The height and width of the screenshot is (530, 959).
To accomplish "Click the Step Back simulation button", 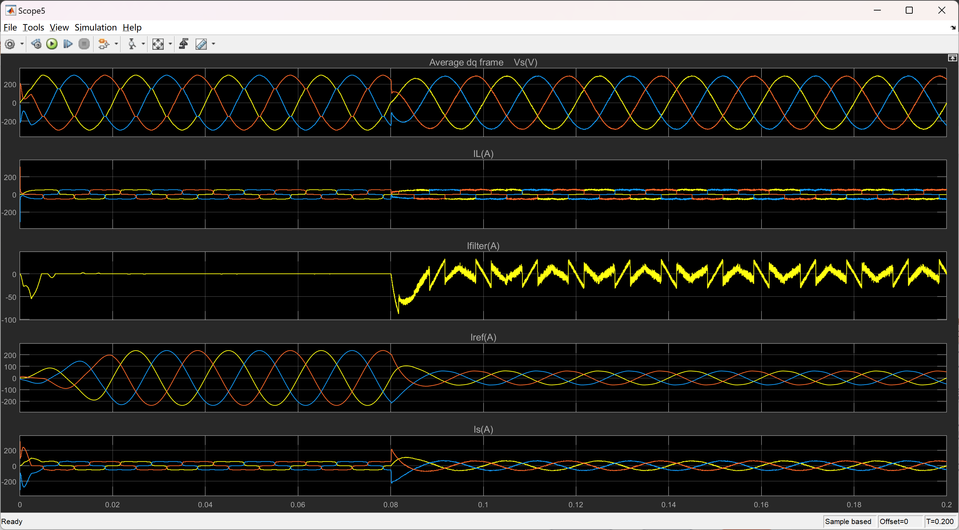I will coord(36,44).
